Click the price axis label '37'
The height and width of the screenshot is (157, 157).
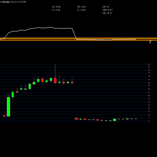click(x=149, y=99)
